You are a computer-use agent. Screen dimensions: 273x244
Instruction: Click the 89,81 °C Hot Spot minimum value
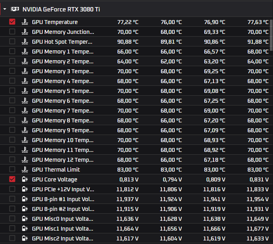pyautogui.click(x=171, y=42)
